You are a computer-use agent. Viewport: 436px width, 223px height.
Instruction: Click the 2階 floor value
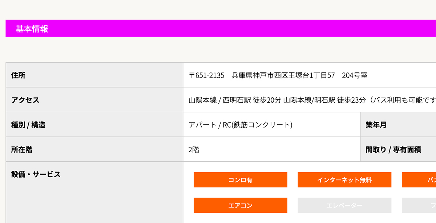point(194,149)
